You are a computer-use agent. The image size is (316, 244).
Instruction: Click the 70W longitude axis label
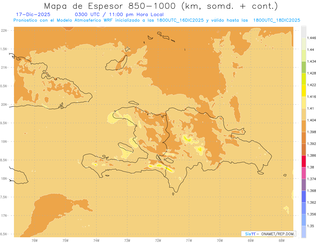[220, 241]
